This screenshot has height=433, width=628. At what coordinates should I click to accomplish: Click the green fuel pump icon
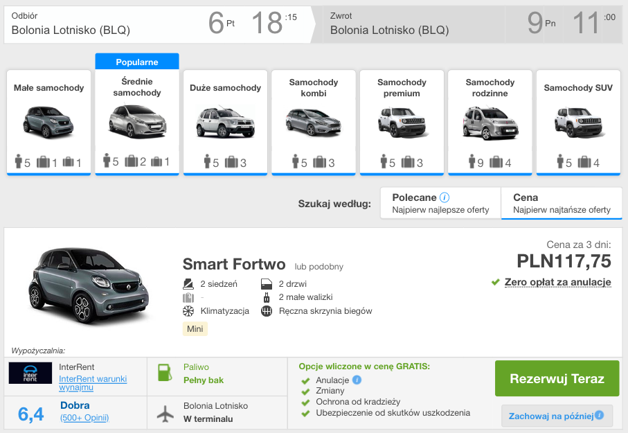165,373
